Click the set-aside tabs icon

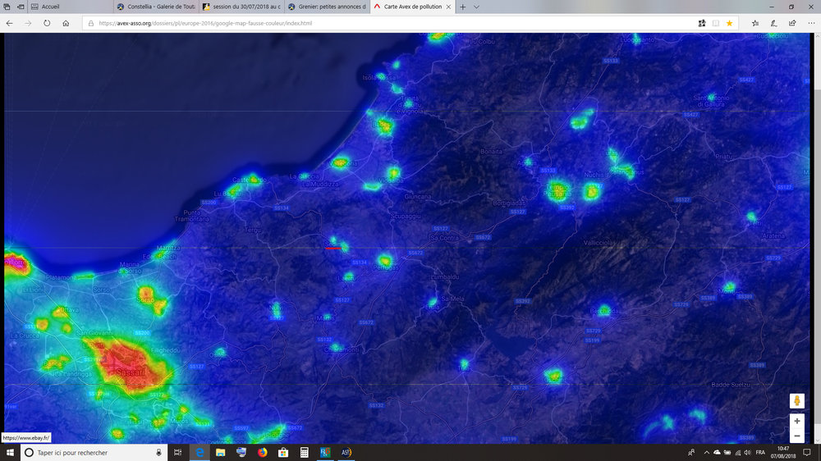7,7
